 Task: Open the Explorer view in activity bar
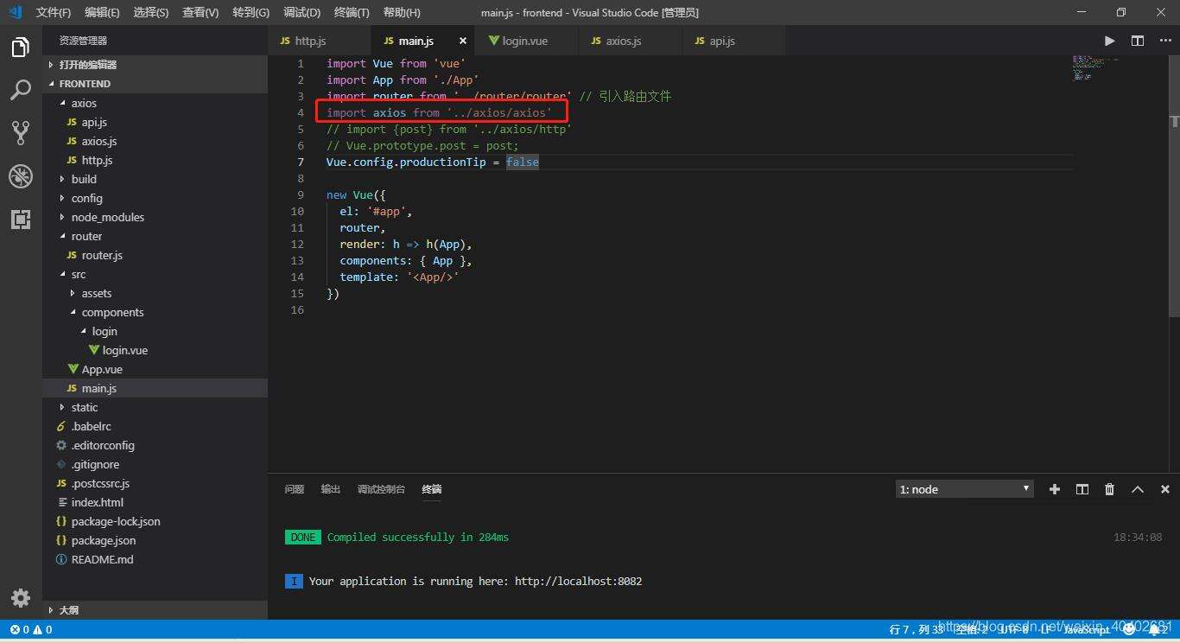21,48
